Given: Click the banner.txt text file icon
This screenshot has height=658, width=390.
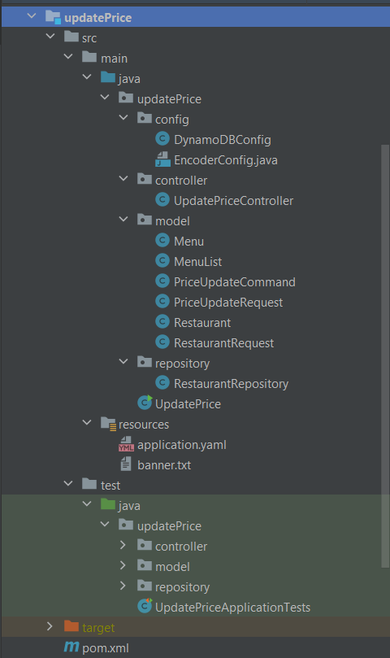Looking at the screenshot, I should click(126, 464).
